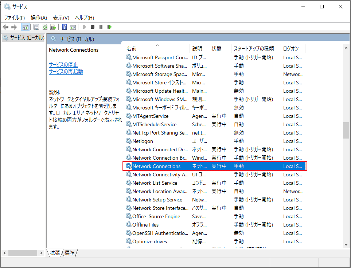Sort by the スタートアップの種類 column header
The width and height of the screenshot is (351, 268).
tap(256, 48)
